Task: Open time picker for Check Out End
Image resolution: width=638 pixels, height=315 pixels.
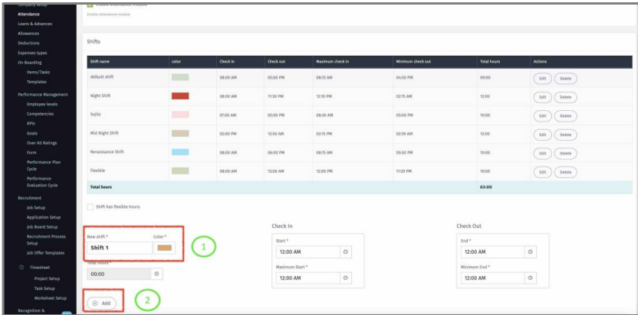Action: point(530,252)
